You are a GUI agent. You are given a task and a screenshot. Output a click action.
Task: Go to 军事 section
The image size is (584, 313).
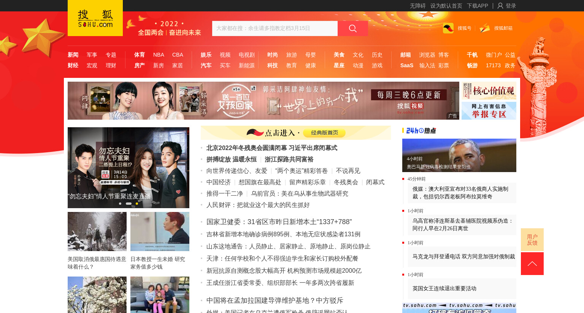coord(92,55)
